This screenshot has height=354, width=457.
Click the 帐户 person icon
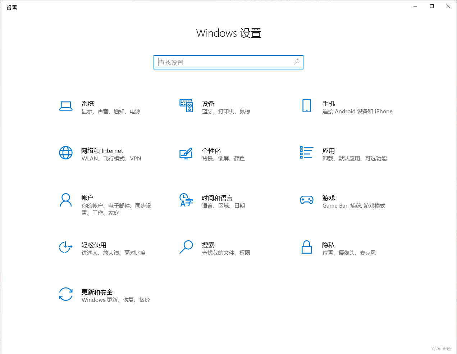pos(66,200)
